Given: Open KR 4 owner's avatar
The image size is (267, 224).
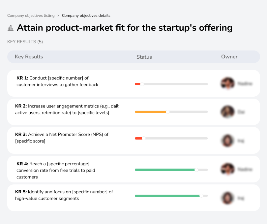Looking at the screenshot, I should 227,169.
